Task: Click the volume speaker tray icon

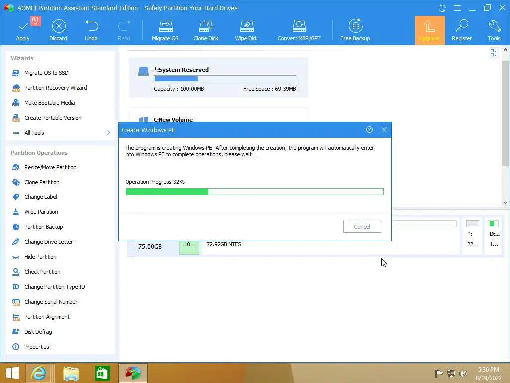Action: [x=463, y=373]
